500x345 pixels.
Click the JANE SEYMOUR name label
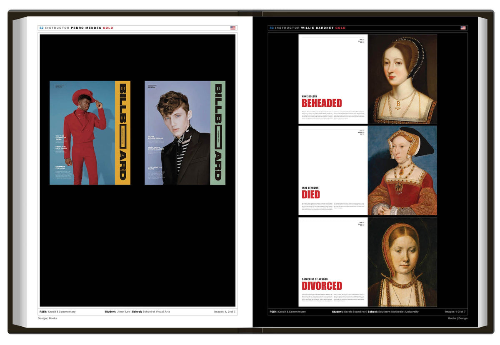click(x=310, y=187)
